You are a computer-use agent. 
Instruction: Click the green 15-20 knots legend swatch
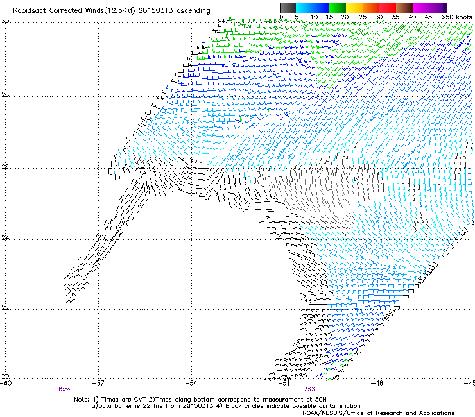point(338,8)
